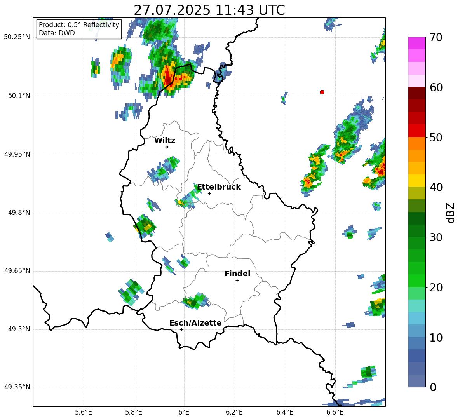Click the Findel station cross marker
Screen dimensions: 460x420
point(237,281)
